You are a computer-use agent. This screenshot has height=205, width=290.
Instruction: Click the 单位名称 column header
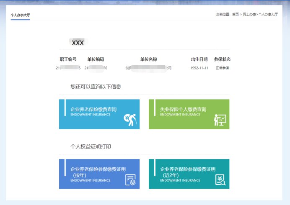tap(148, 59)
